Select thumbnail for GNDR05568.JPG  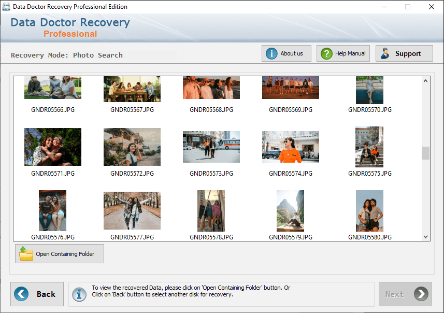pos(211,87)
